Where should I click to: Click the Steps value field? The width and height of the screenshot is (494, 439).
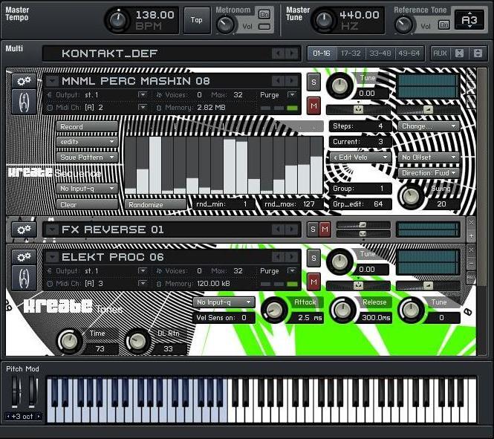[x=360, y=126]
